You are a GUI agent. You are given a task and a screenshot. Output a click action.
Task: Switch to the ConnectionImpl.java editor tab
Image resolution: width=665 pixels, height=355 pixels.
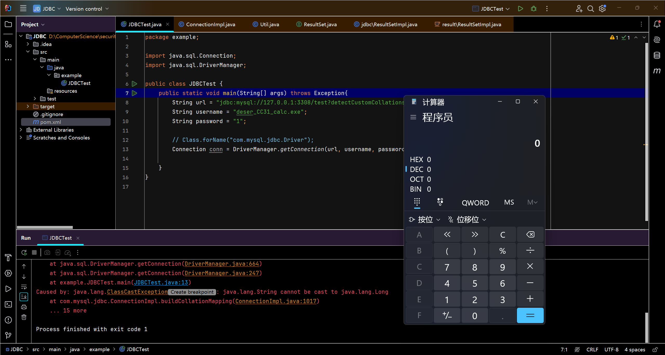pos(210,24)
